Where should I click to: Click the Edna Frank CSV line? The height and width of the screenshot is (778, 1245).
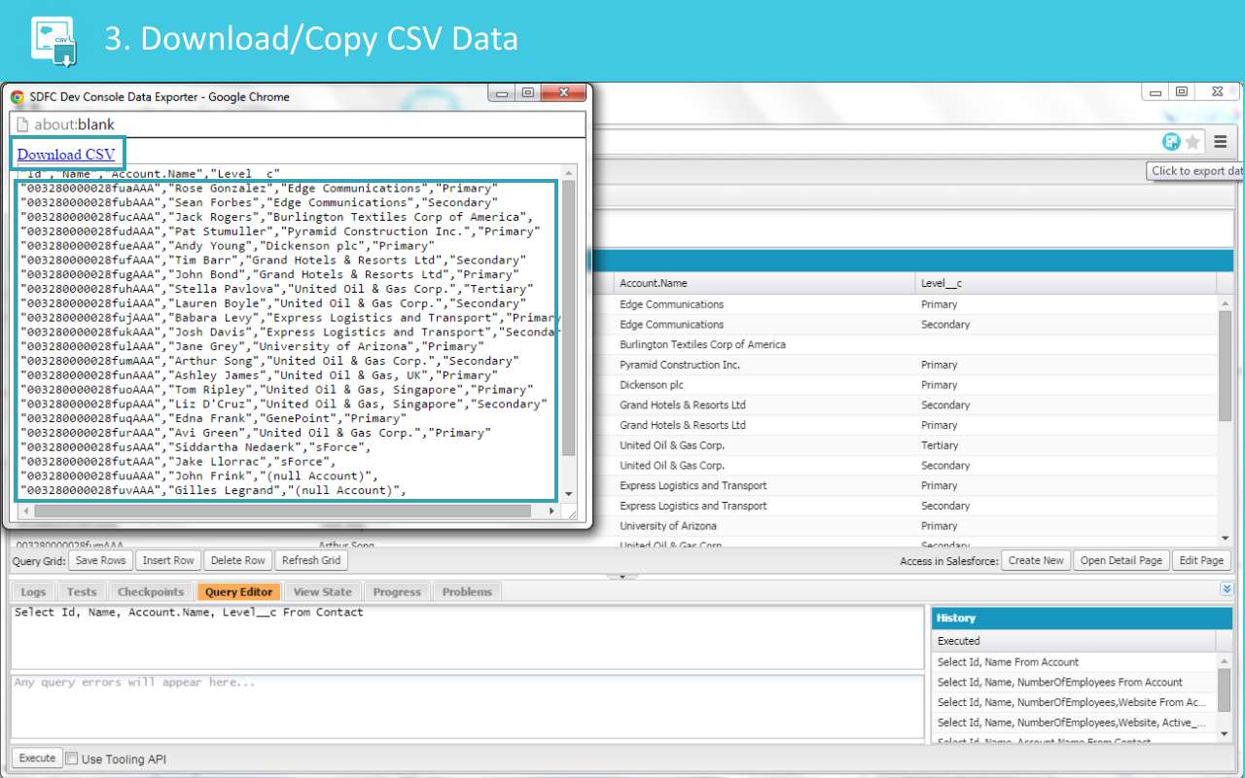pos(214,418)
